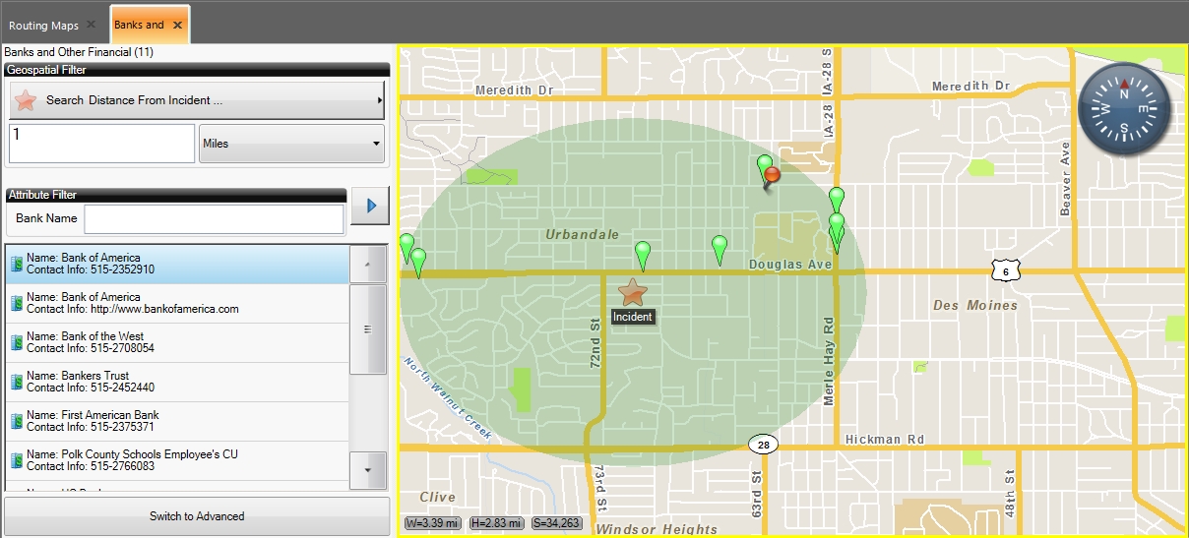The height and width of the screenshot is (538, 1189).
Task: Select Bank of America 515-2352910 entry
Action: point(177,264)
